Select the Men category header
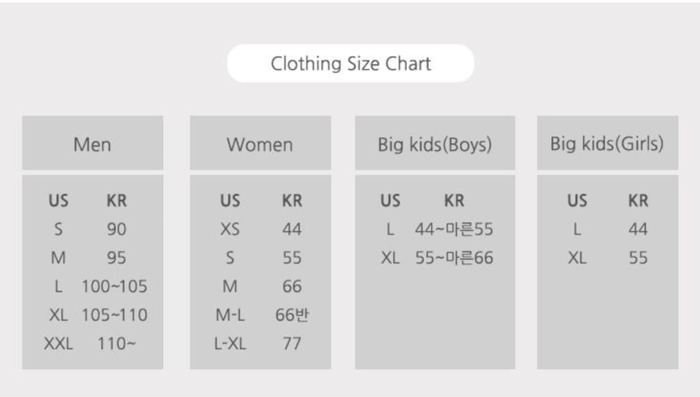This screenshot has width=700, height=397. point(92,144)
